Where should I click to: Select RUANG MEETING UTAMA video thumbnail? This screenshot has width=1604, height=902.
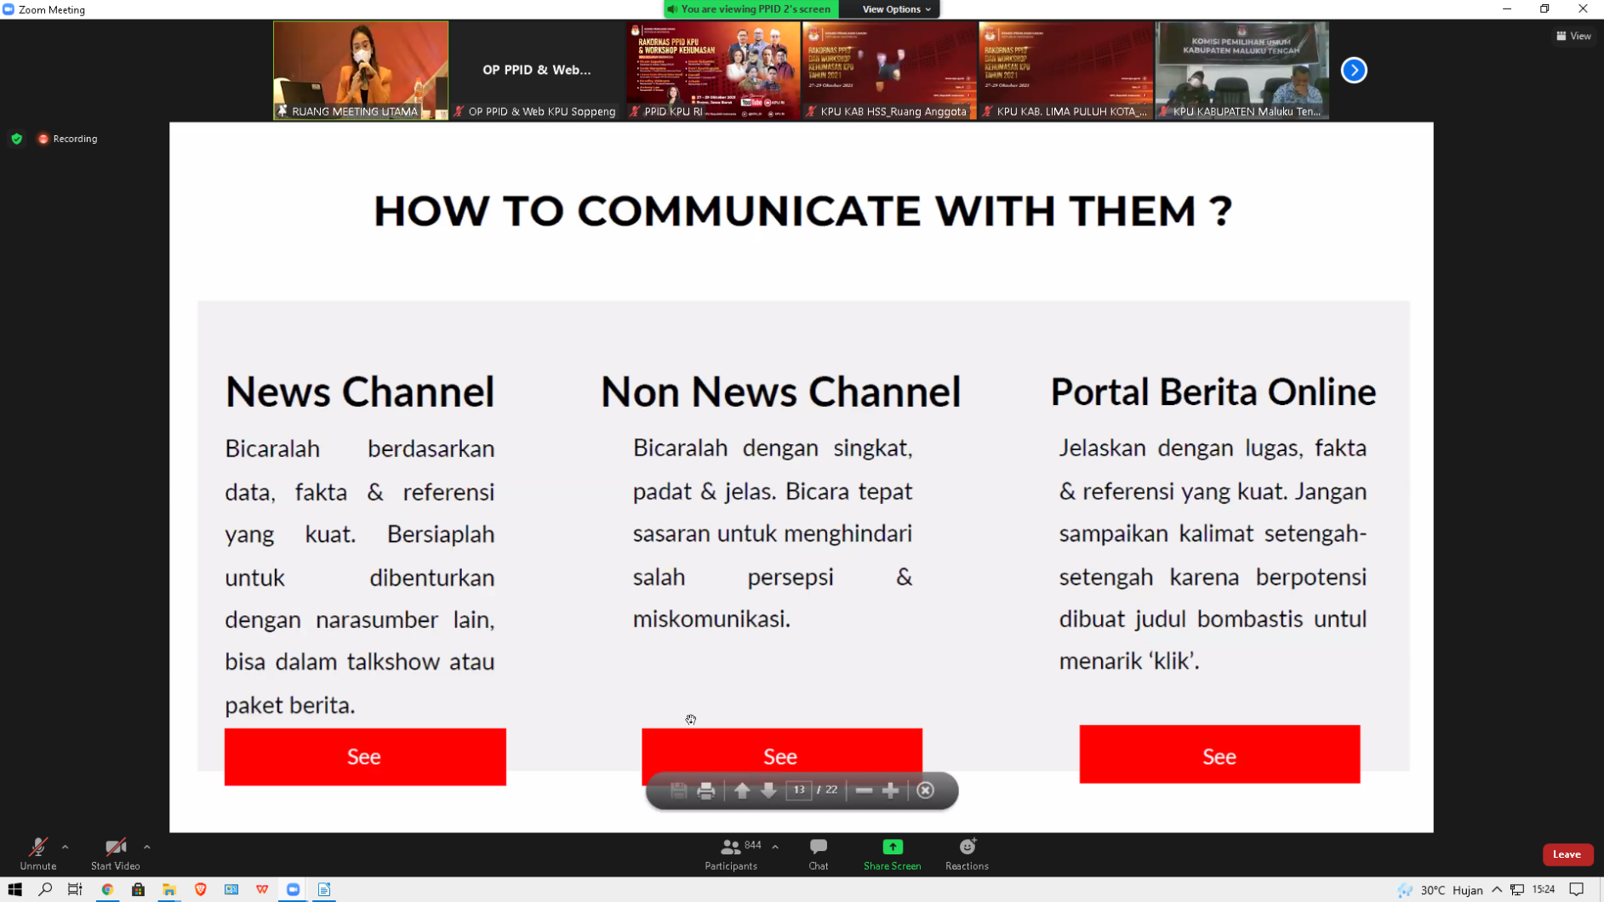360,70
